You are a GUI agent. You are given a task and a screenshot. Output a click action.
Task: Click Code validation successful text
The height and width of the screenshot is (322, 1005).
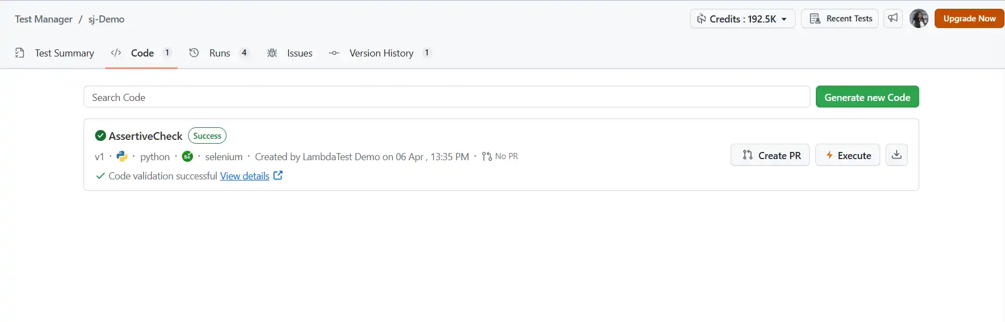[163, 176]
